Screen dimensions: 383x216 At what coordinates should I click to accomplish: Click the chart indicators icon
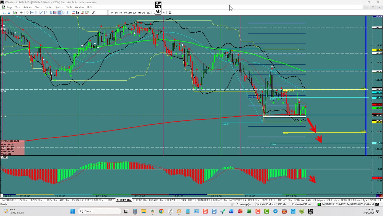15,13
